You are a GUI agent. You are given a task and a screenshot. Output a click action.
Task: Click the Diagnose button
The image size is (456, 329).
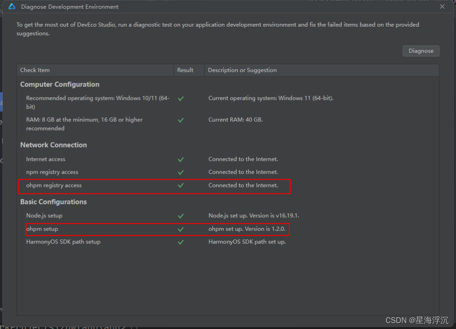[x=421, y=51]
